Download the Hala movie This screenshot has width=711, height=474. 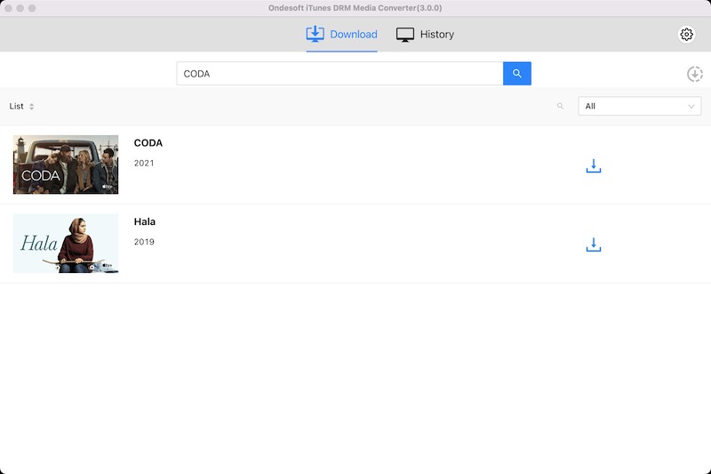tap(594, 245)
